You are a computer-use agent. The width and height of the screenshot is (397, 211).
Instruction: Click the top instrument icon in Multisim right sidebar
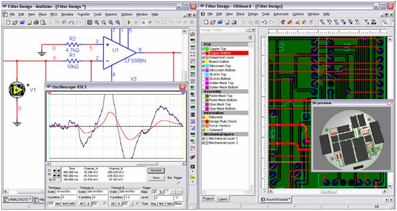[x=193, y=34]
